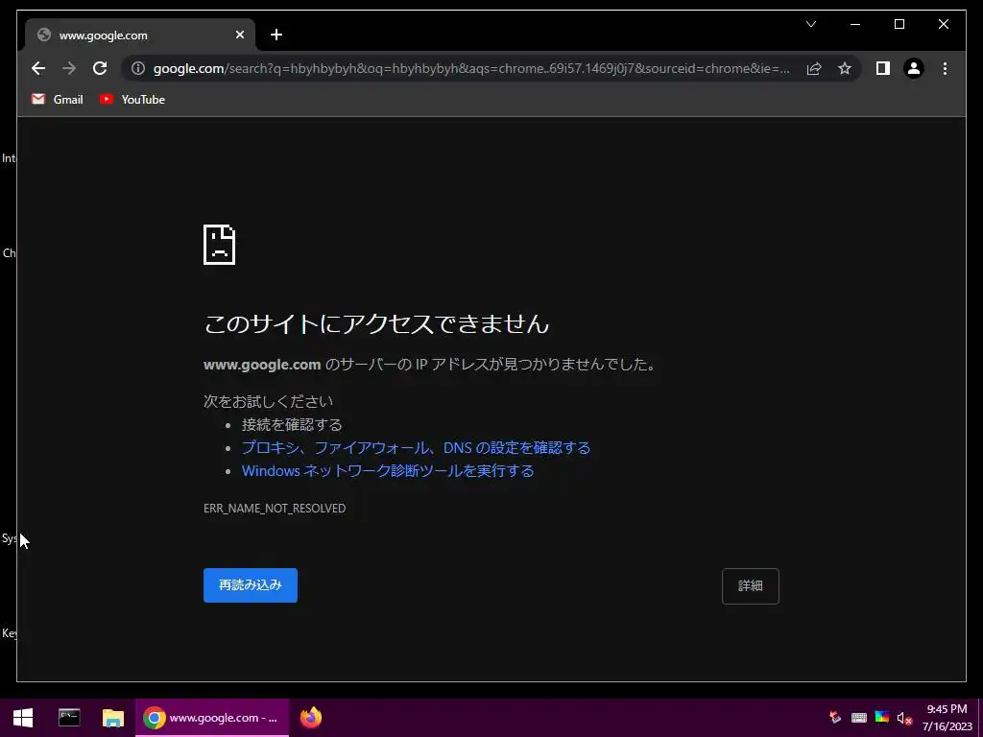Open the profile avatar menu
983x737 pixels.
[x=914, y=68]
